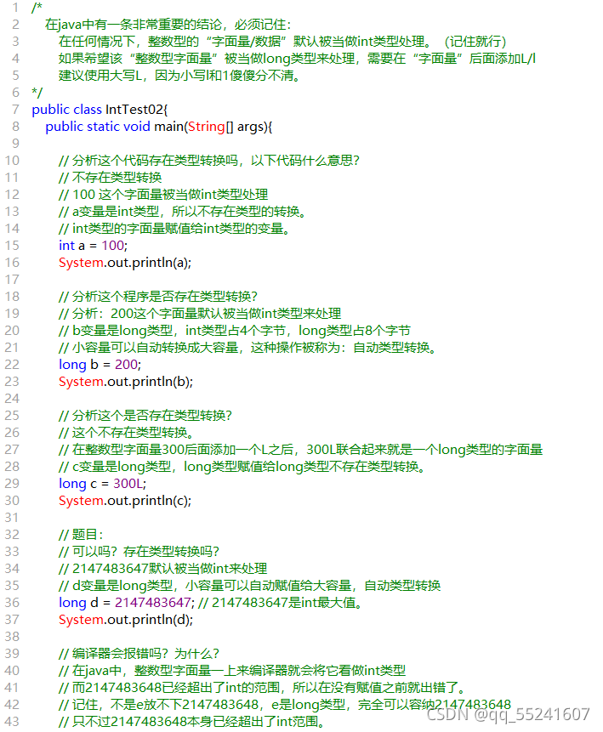
Task: Click the String keyword in the main signature
Action: tap(206, 127)
